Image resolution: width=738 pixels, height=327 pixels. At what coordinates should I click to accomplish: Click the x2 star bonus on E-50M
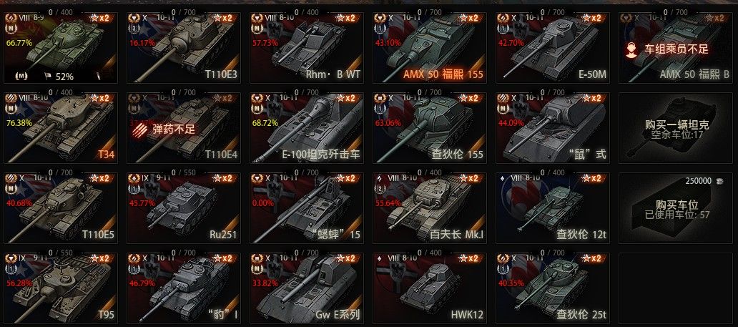pos(591,18)
